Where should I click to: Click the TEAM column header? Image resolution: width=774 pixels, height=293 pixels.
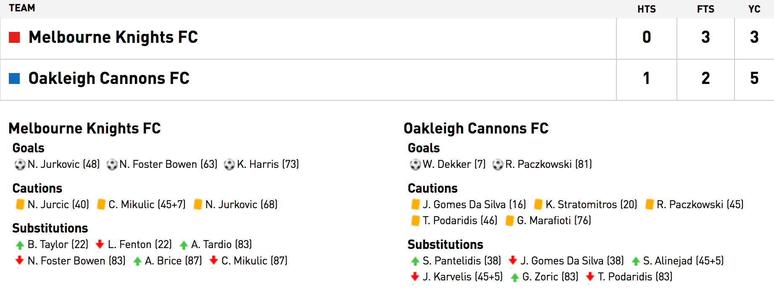point(22,8)
